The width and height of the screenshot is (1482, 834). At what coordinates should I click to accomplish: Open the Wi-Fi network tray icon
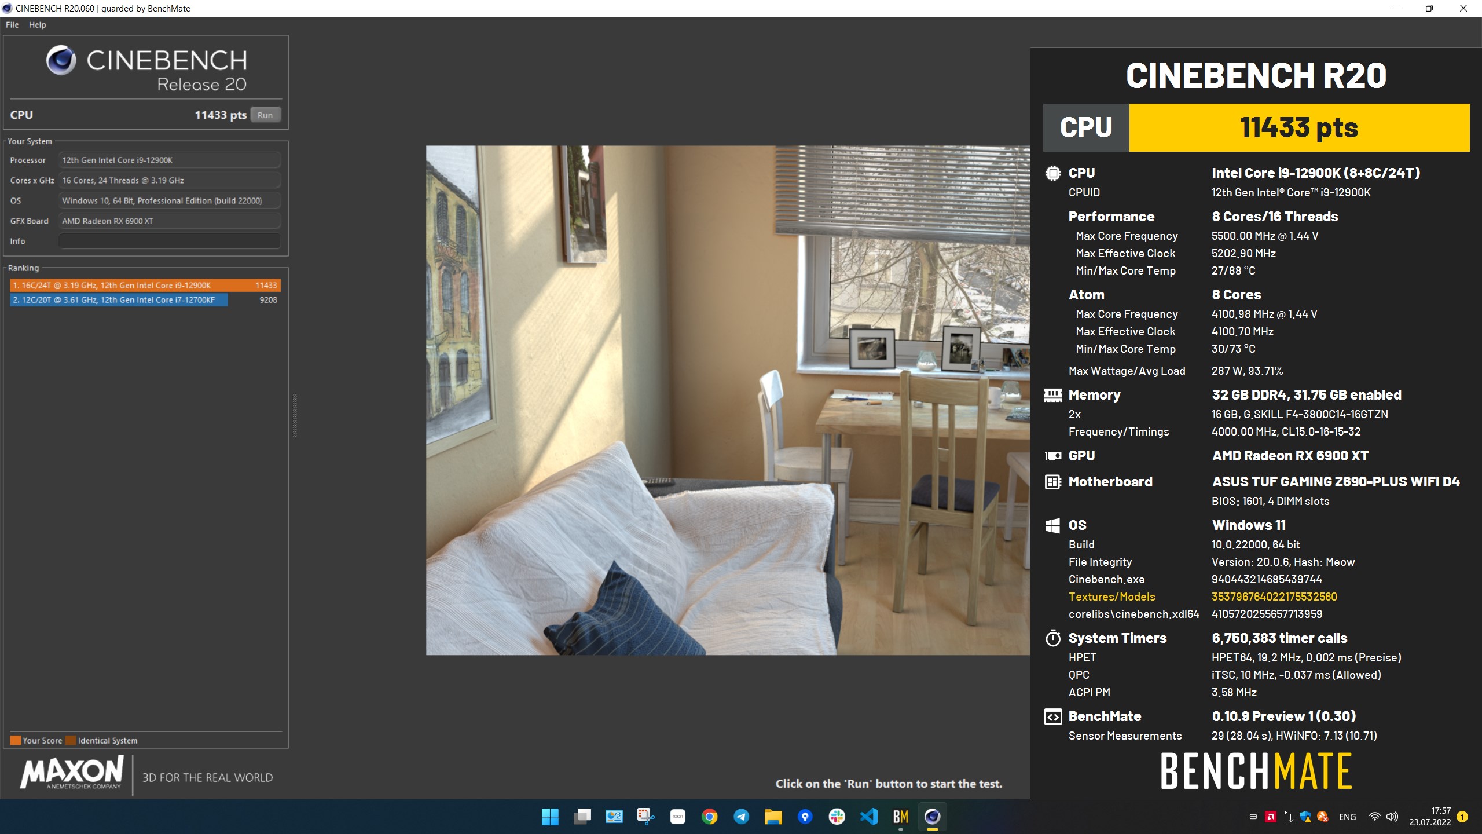1374,817
